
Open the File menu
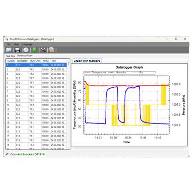8,44
